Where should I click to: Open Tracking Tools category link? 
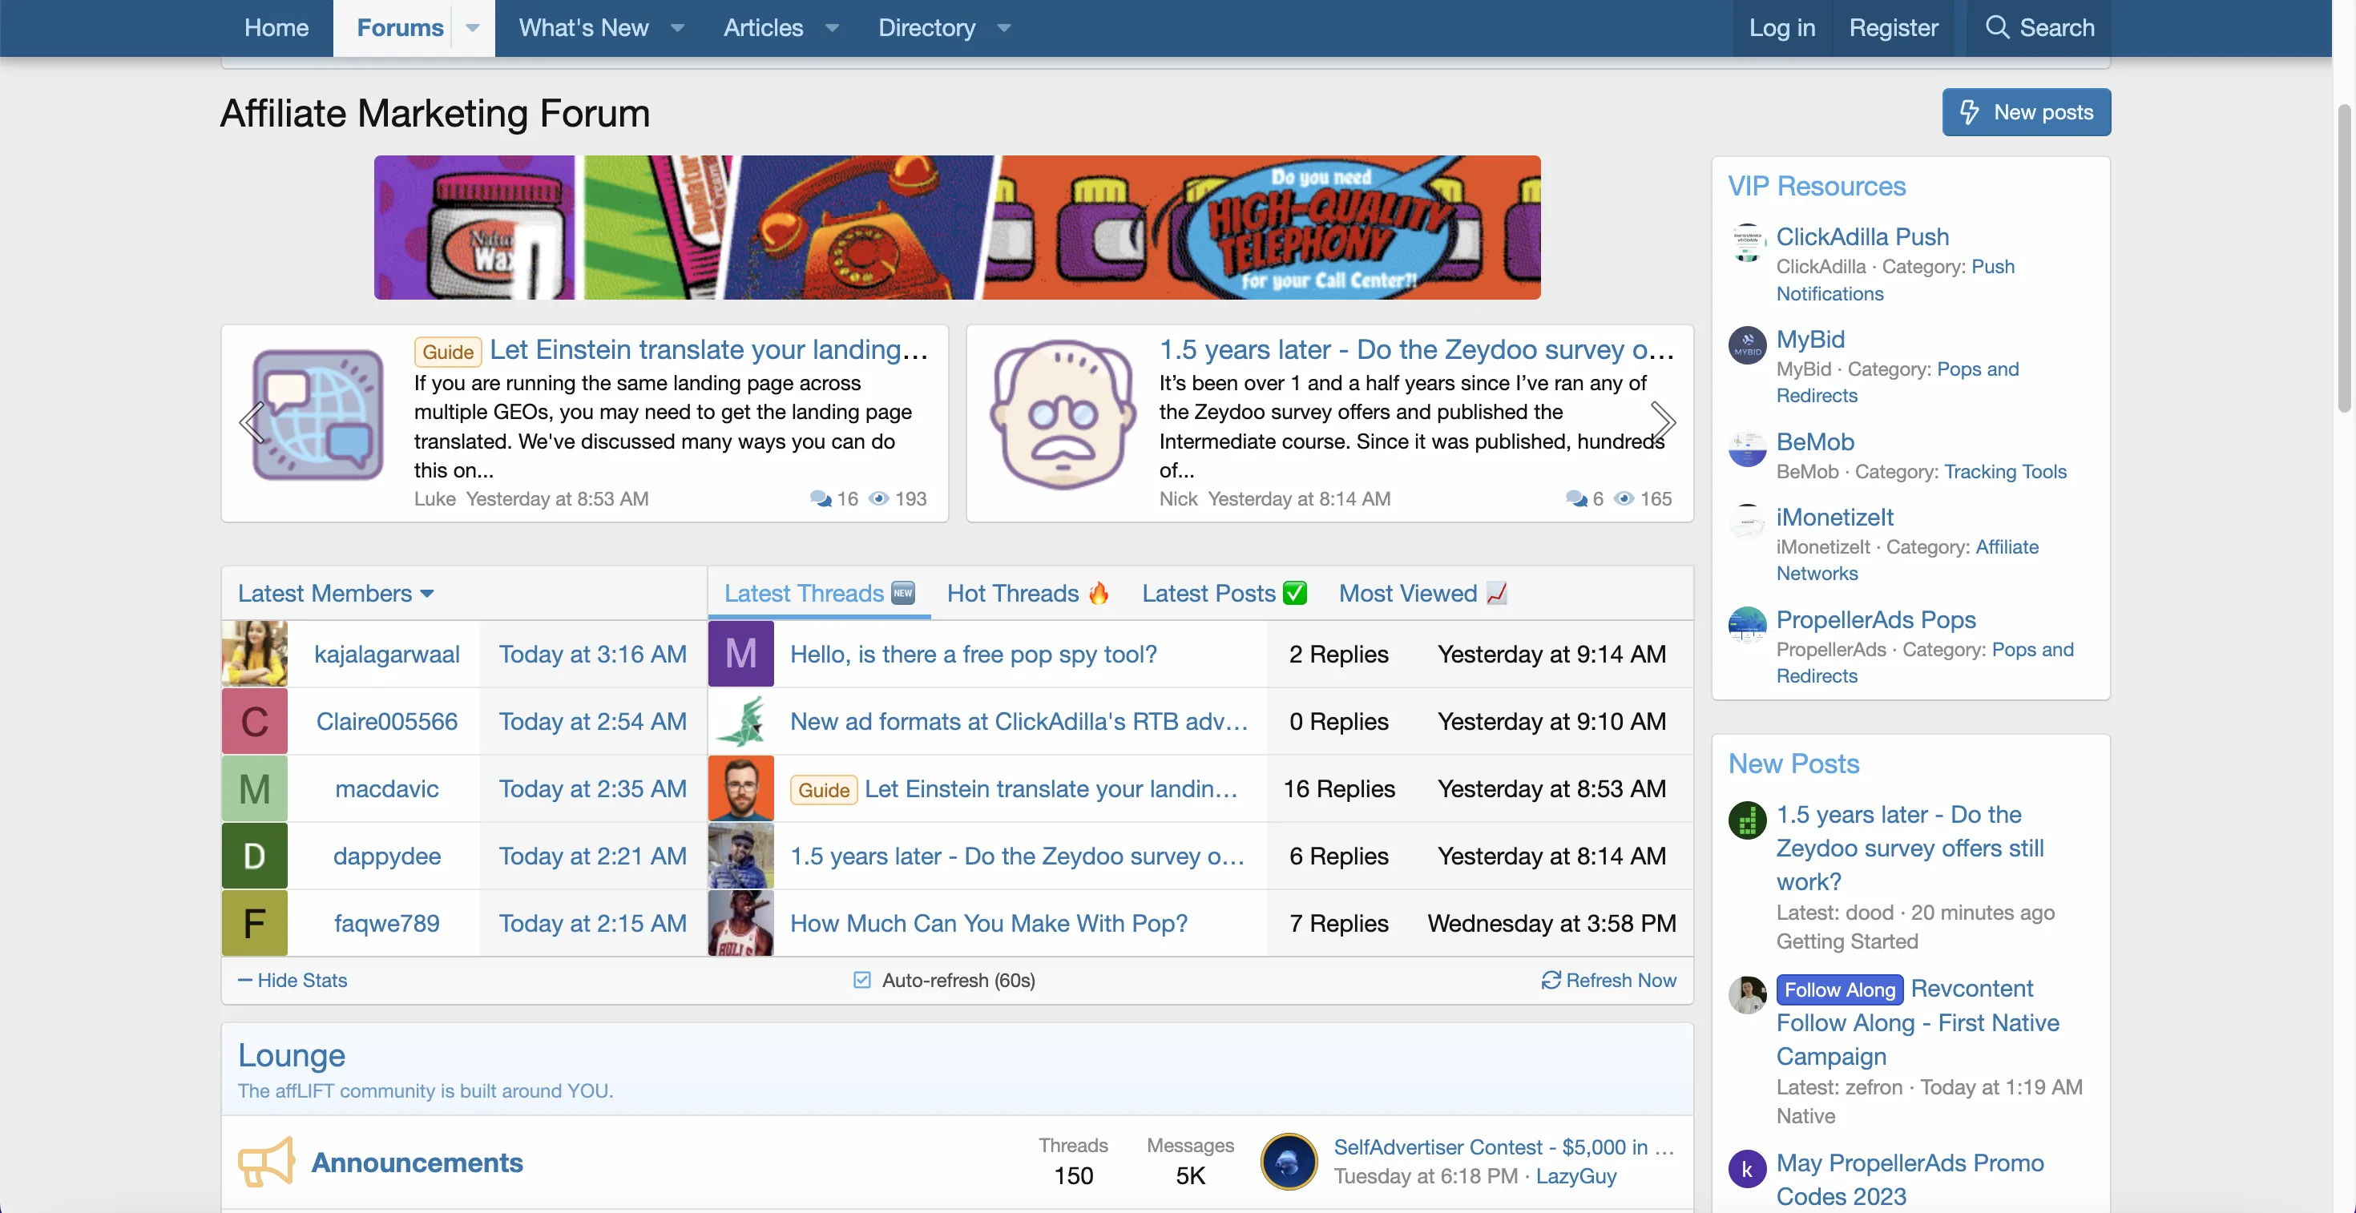tap(2005, 472)
